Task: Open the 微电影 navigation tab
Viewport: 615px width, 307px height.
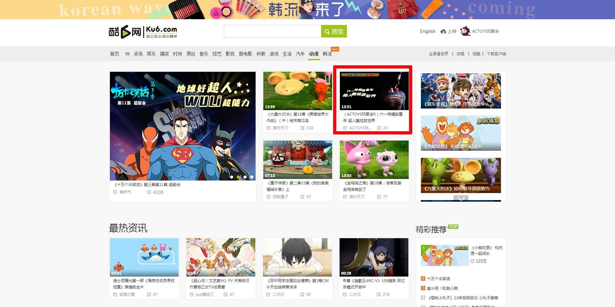Action: point(245,54)
